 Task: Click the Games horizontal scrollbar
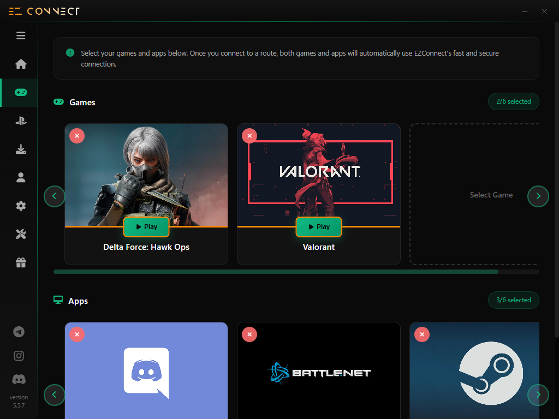[276, 272]
